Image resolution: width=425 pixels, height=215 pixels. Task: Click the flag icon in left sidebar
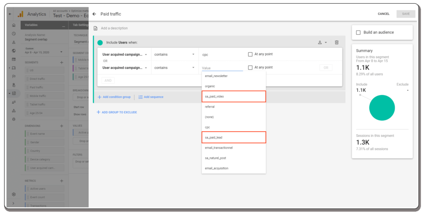14,76
